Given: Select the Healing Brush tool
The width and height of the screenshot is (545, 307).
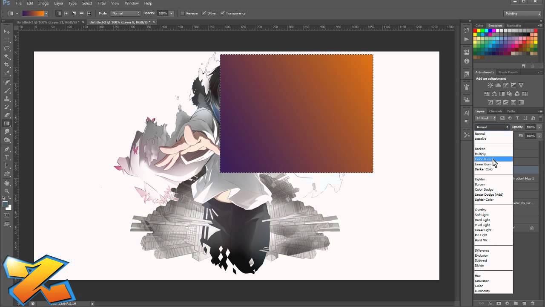Looking at the screenshot, I should [7, 82].
